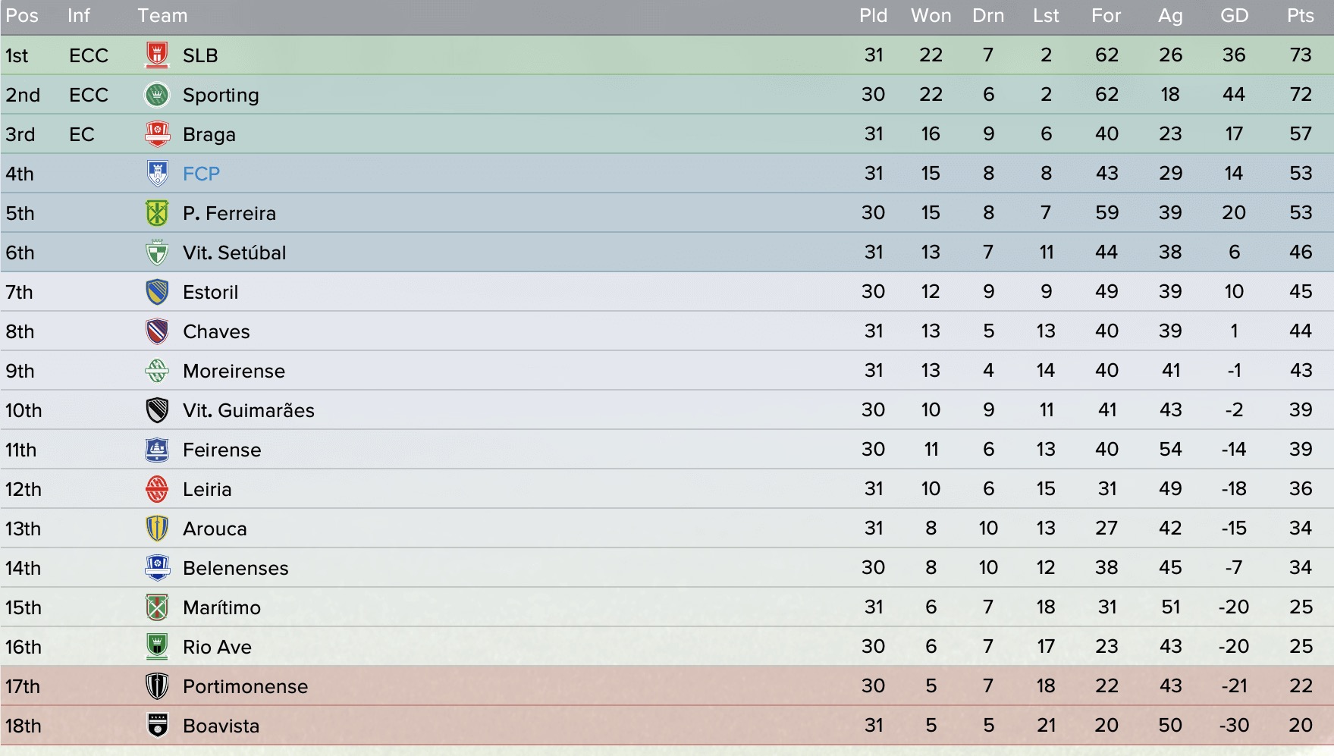Sort table by GD column header

click(1234, 16)
